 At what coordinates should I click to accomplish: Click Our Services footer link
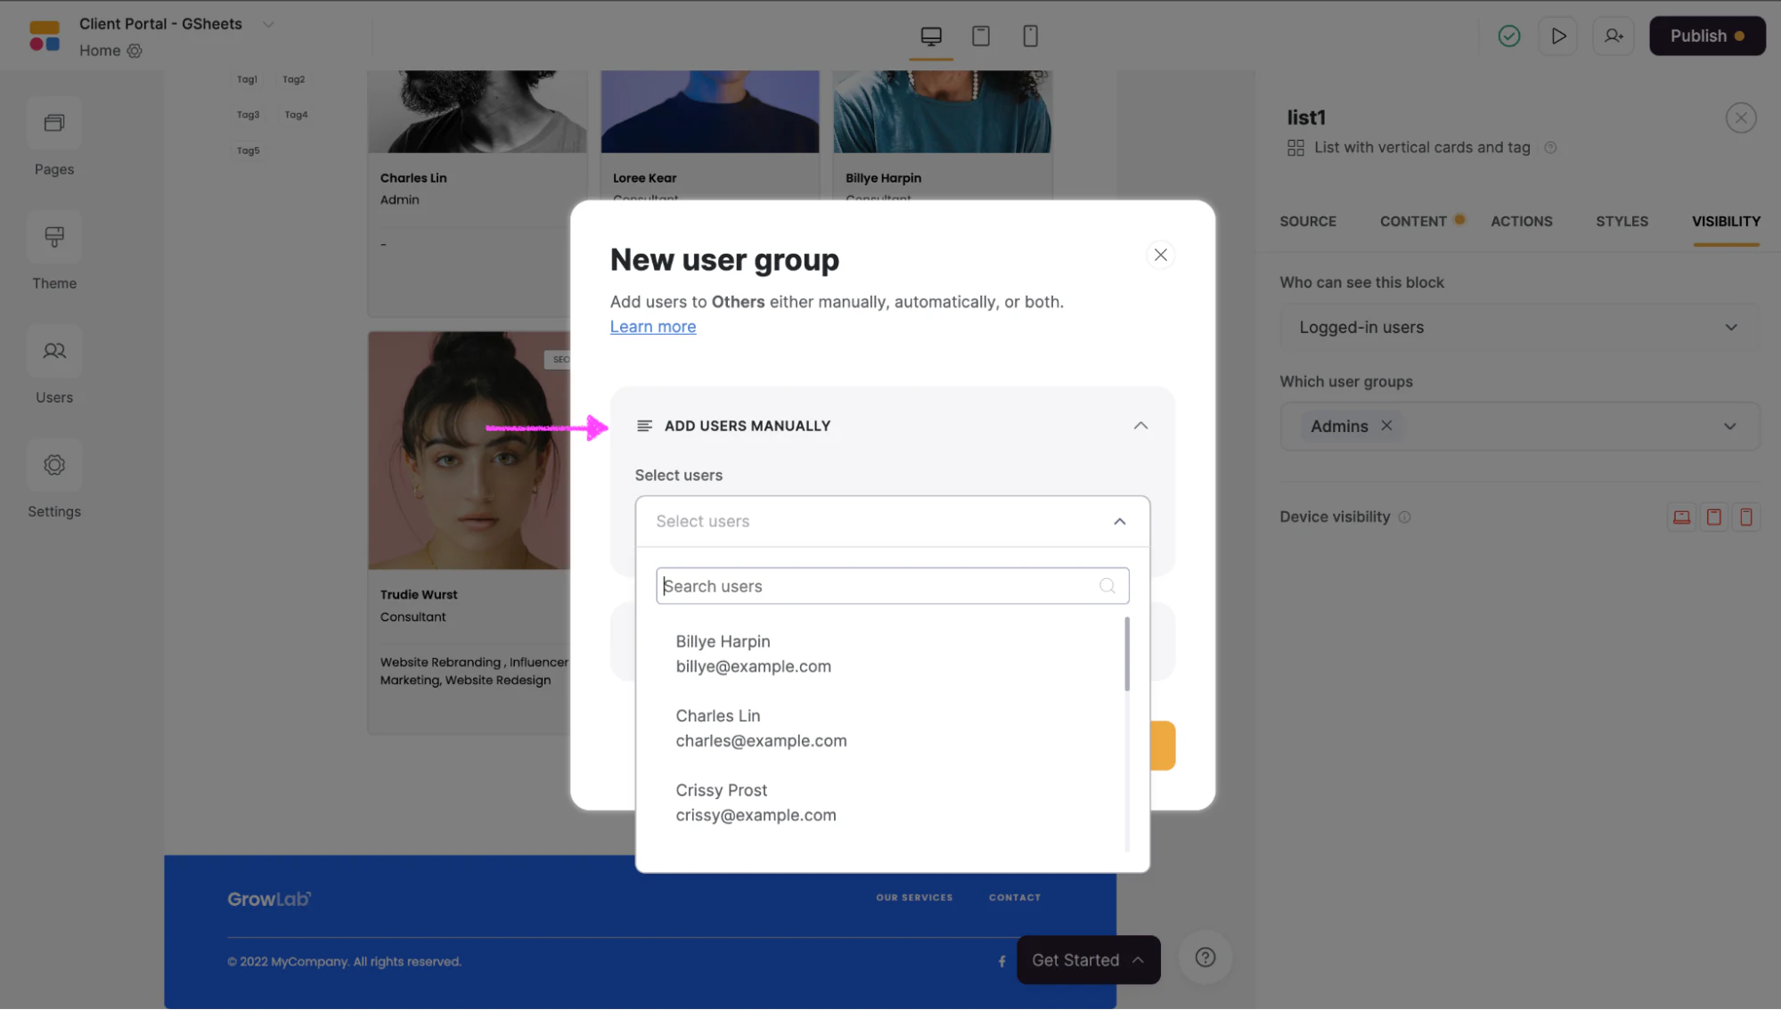coord(914,898)
